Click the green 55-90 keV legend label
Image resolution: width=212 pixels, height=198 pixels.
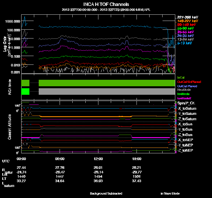pyautogui.click(x=185, y=28)
